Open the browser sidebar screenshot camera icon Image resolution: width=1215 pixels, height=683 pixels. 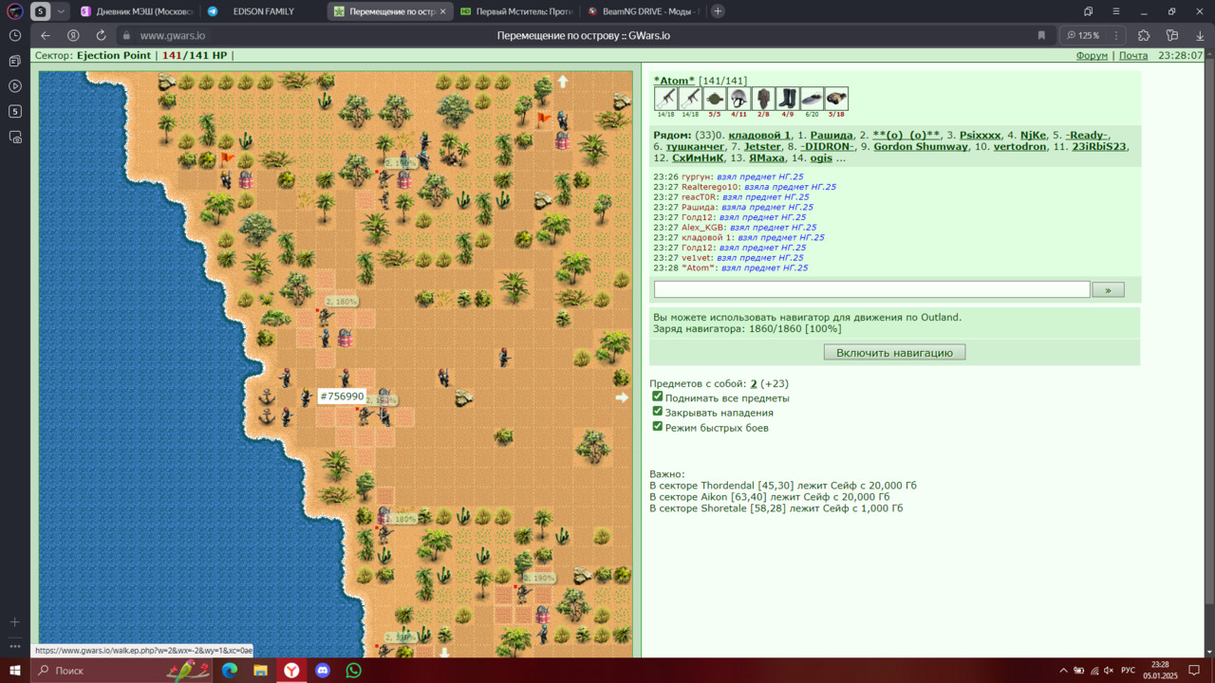(14, 137)
